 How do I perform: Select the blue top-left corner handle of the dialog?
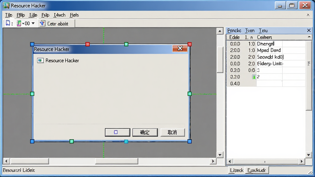tap(32, 44)
